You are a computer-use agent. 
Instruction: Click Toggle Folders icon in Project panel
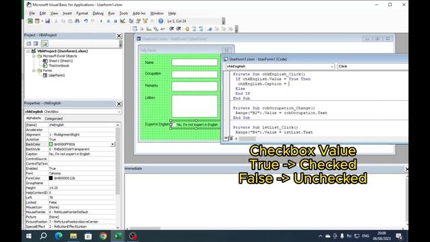tap(44, 44)
